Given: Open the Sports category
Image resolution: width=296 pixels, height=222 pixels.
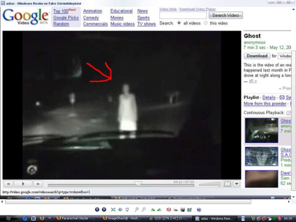Looking at the screenshot, I should click(143, 18).
